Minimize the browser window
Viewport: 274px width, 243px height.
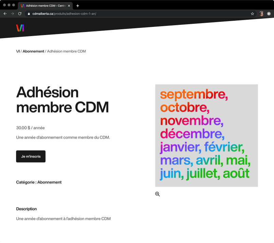pyautogui.click(x=9, y=5)
